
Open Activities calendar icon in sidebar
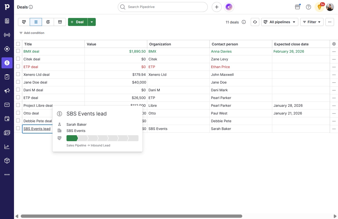pos(7,119)
